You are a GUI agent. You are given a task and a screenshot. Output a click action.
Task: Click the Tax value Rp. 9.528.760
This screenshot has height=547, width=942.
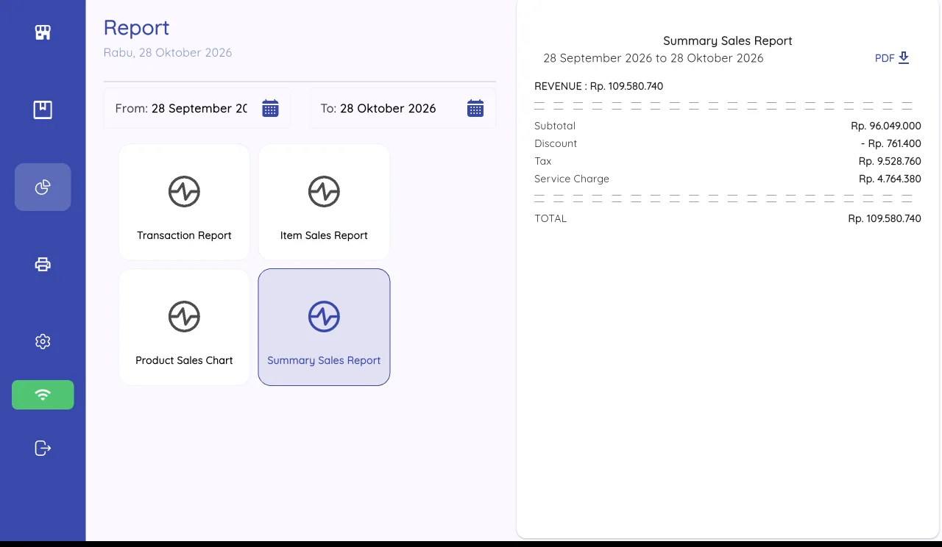[890, 161]
